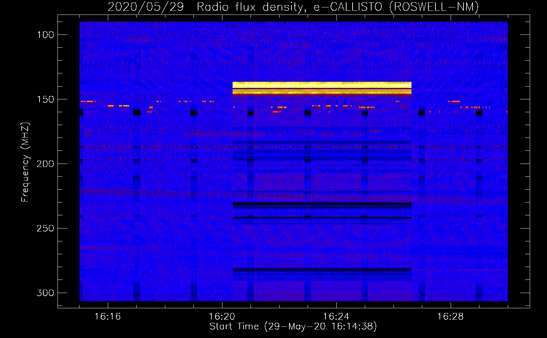Click the plot title 'Radio flux density, e-CALLISTO (ROSWELL-NM)'
Viewport: 547px width, 338px height.
coord(338,7)
